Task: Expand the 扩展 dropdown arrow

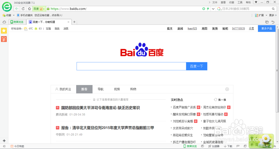Action: coord(266,15)
